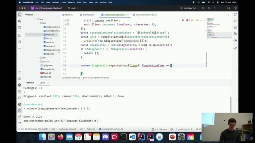Switch to the main.ts editor tab
Image resolution: width=255 pixels, height=143 pixels.
[67, 15]
